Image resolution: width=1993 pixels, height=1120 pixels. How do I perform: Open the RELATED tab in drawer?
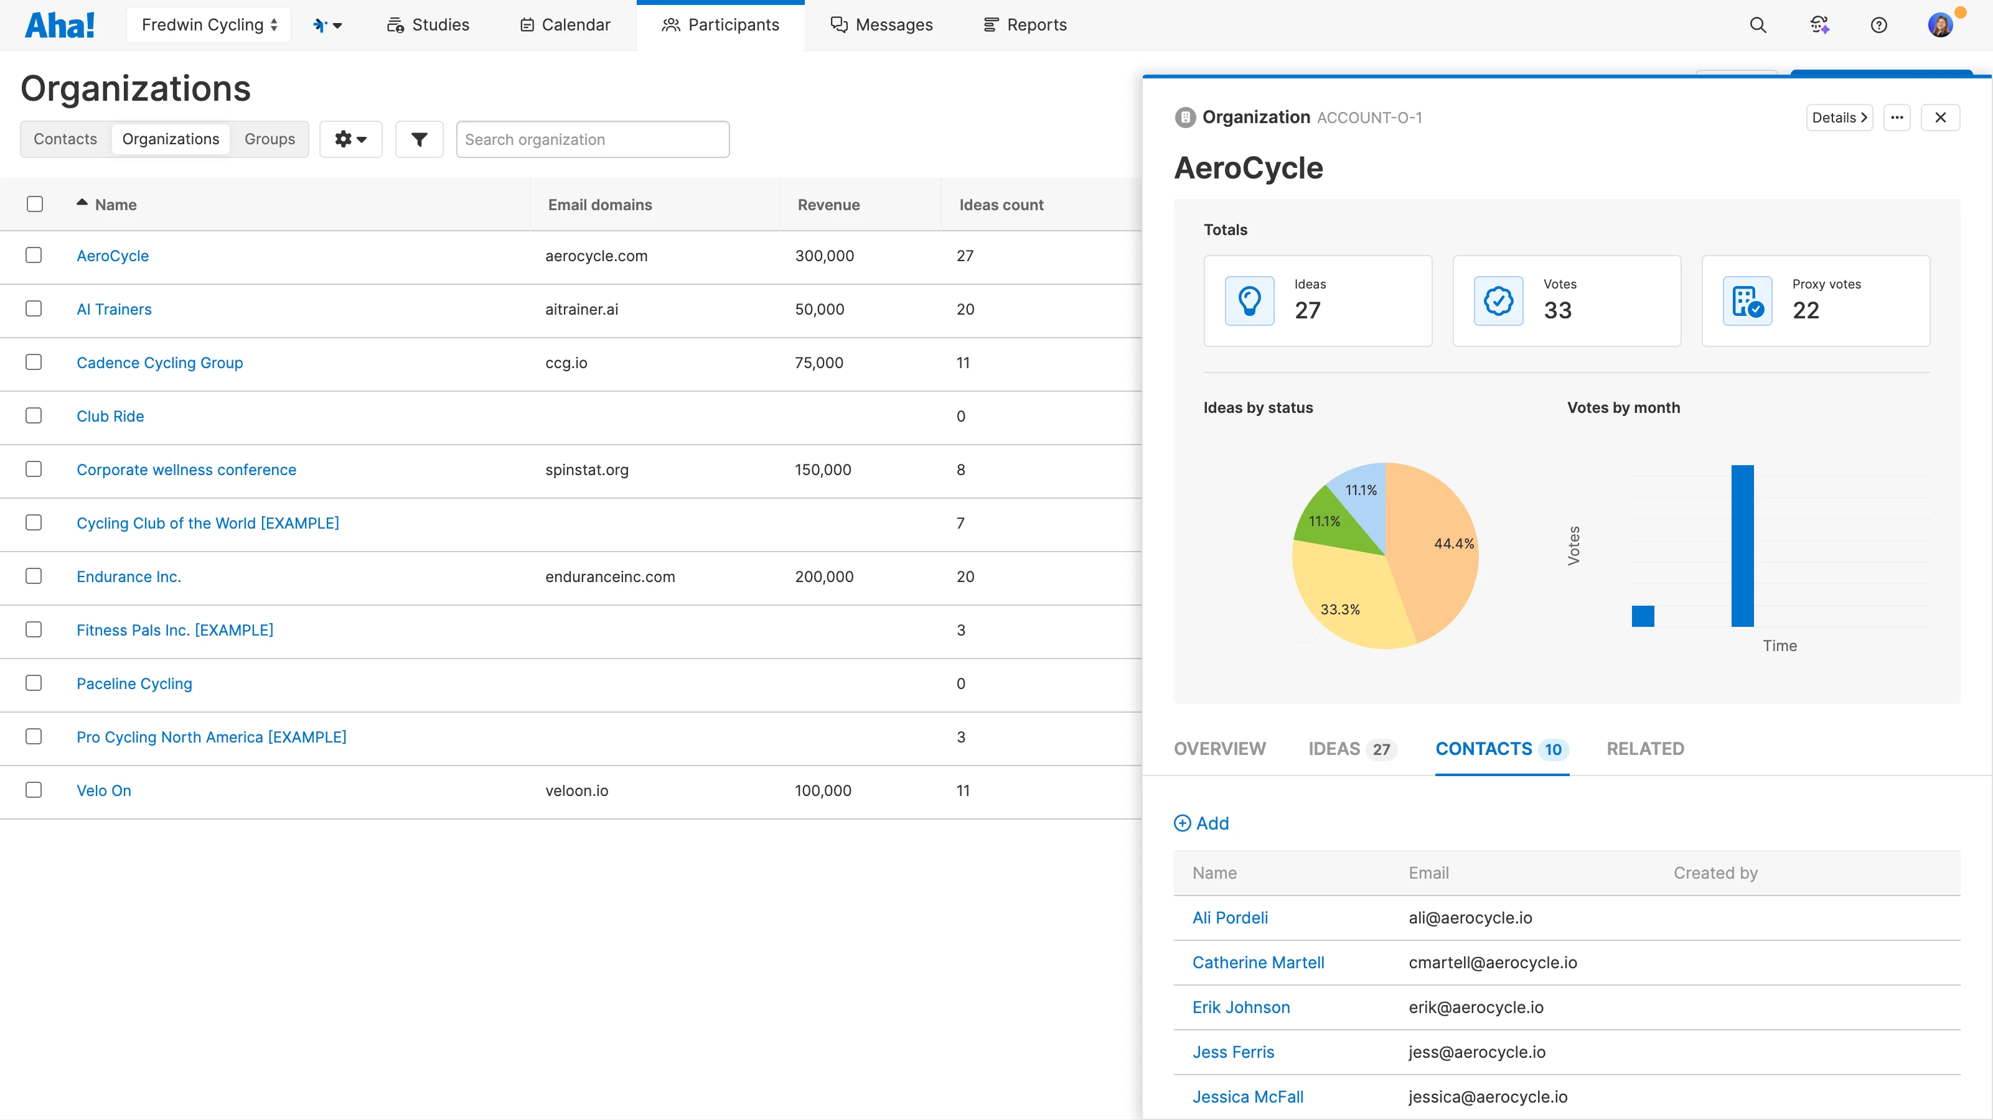pos(1645,749)
